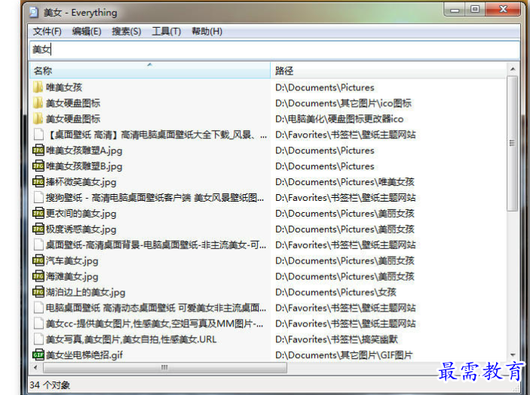This screenshot has height=395, width=530.
Task: Click file icon of 电脑桌面壁纸 高清动态 bookmark
Action: point(38,308)
